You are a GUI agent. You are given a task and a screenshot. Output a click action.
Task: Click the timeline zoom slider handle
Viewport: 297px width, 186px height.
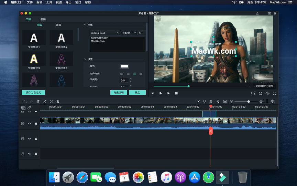(x=249, y=102)
